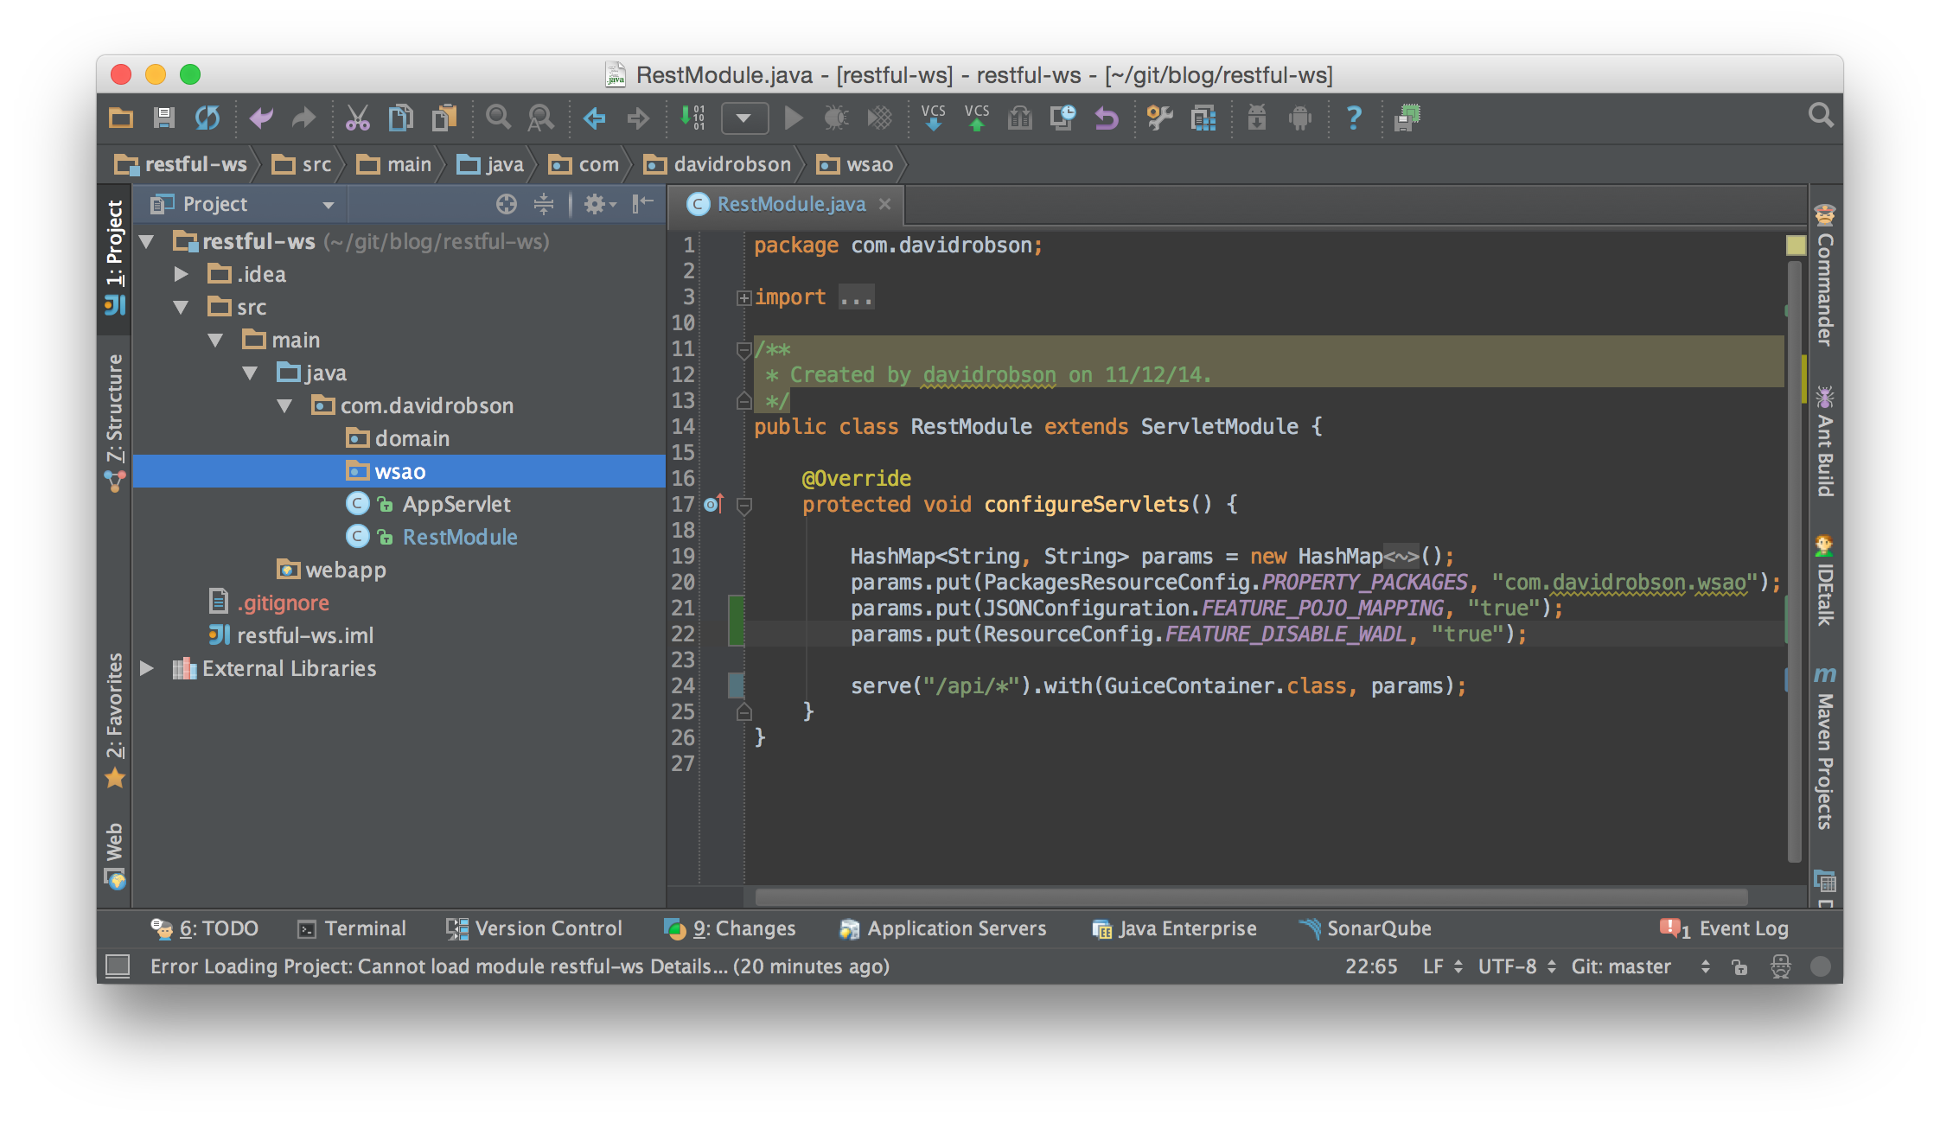
Task: Open the 9: Changes tool window
Action: (730, 928)
